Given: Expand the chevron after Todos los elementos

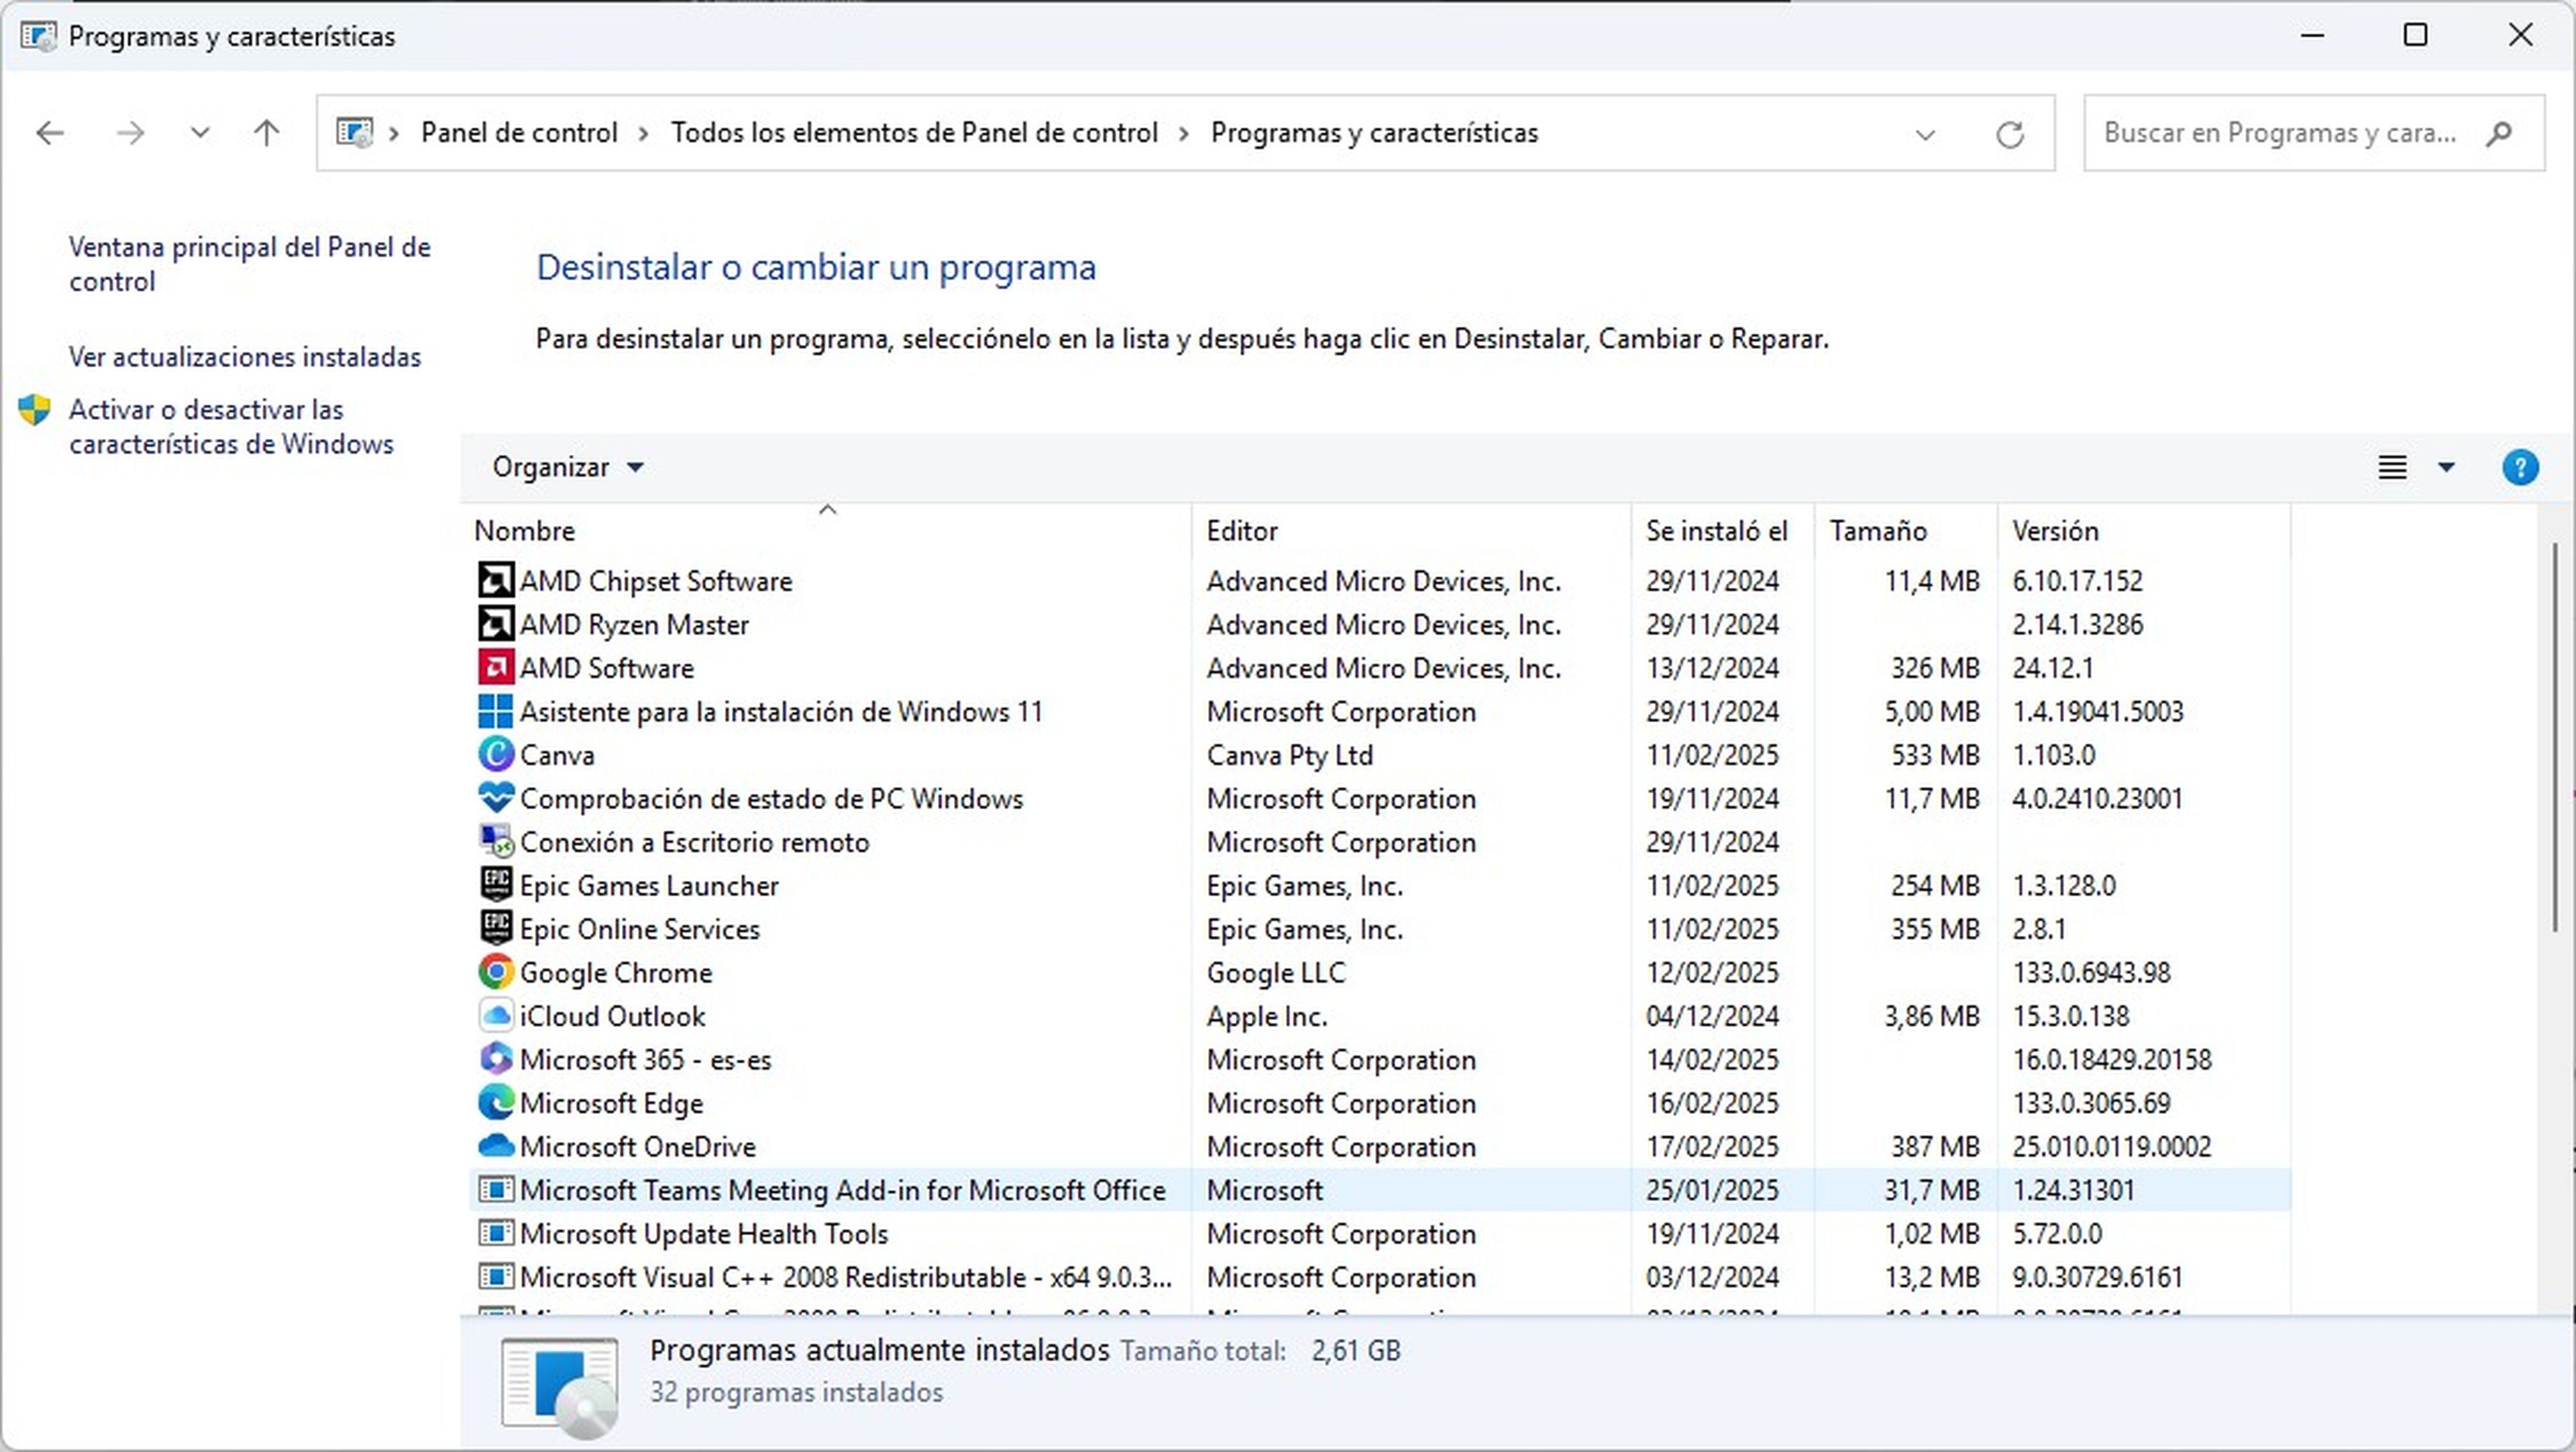Looking at the screenshot, I should tap(1184, 133).
